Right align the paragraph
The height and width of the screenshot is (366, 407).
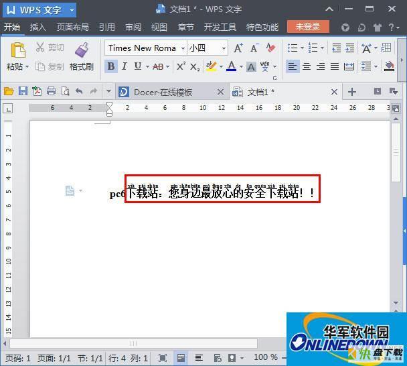(x=321, y=66)
